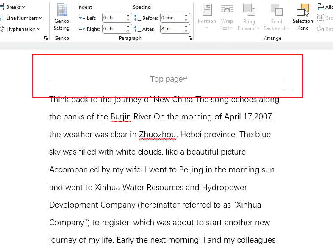The height and width of the screenshot is (249, 333).
Task: Open the Selection Pane
Action: (x=303, y=17)
